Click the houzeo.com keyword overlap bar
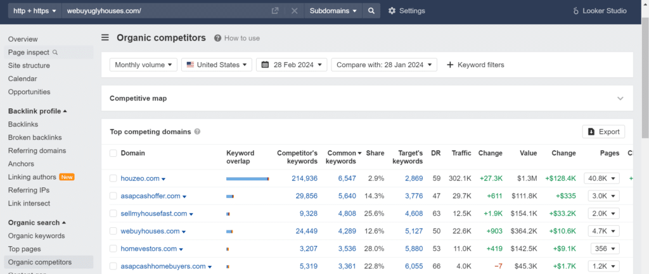The image size is (649, 274). click(x=248, y=178)
